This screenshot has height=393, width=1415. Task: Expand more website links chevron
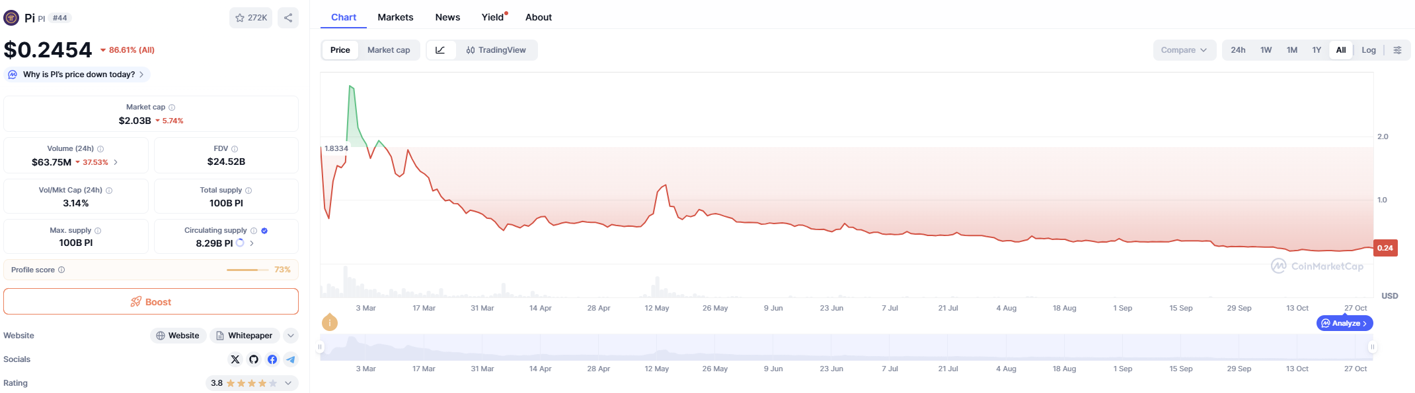tap(290, 336)
